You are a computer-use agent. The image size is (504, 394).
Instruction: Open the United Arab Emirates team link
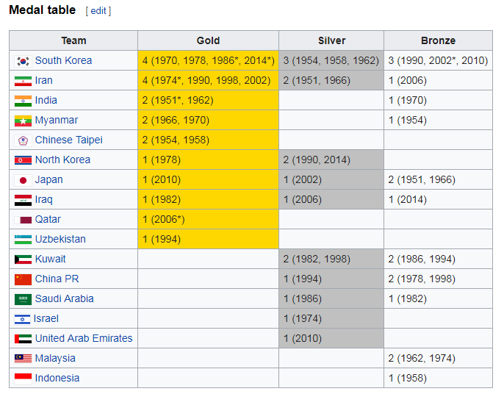[x=84, y=338]
